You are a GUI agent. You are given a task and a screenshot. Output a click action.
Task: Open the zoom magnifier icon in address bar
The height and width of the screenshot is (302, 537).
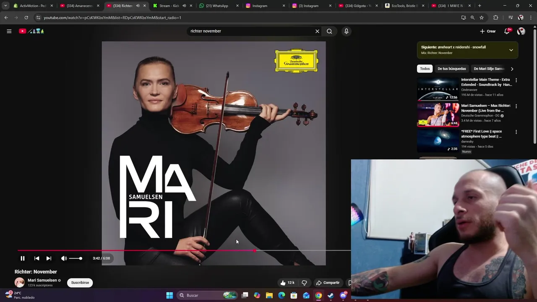(x=472, y=18)
